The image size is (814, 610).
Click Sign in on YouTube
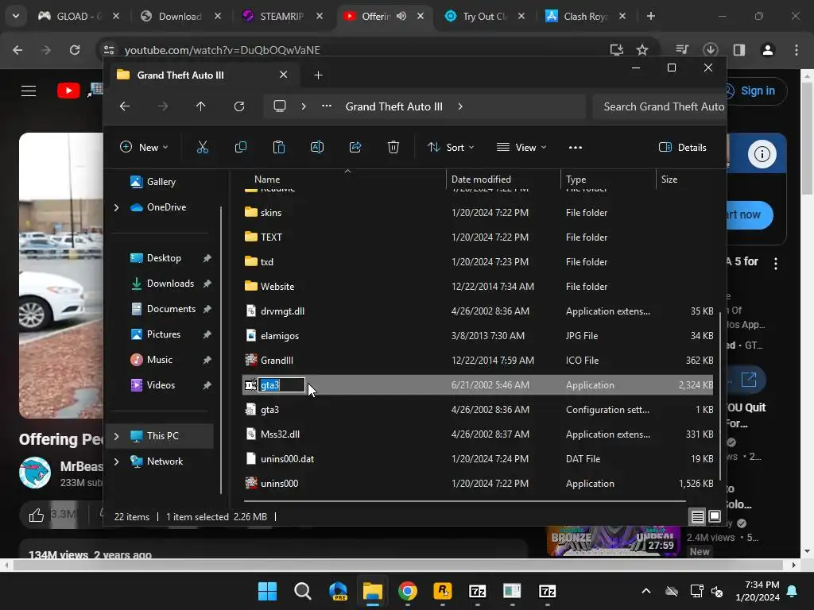pos(757,91)
